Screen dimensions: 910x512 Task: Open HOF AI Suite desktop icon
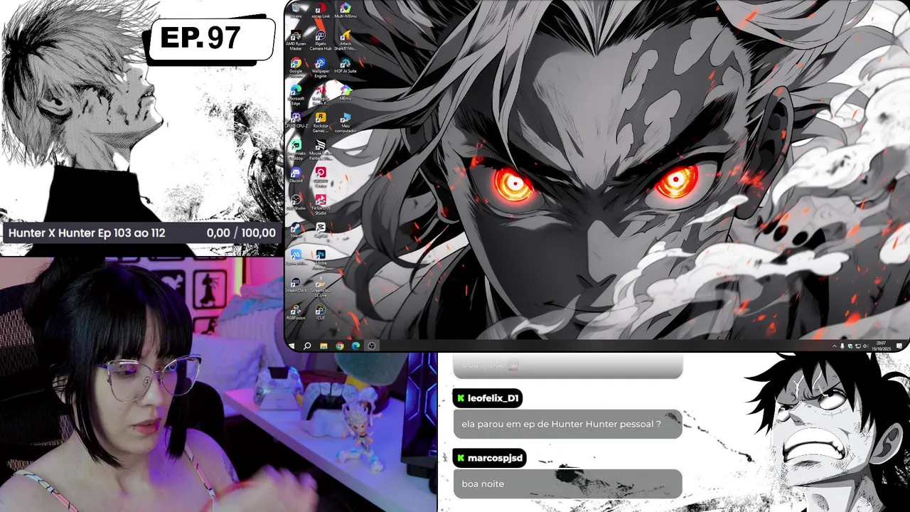(x=345, y=67)
